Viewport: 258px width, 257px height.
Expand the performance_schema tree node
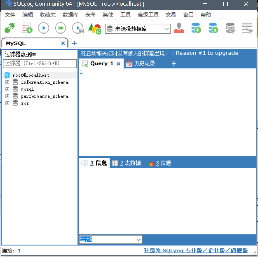pos(7,96)
